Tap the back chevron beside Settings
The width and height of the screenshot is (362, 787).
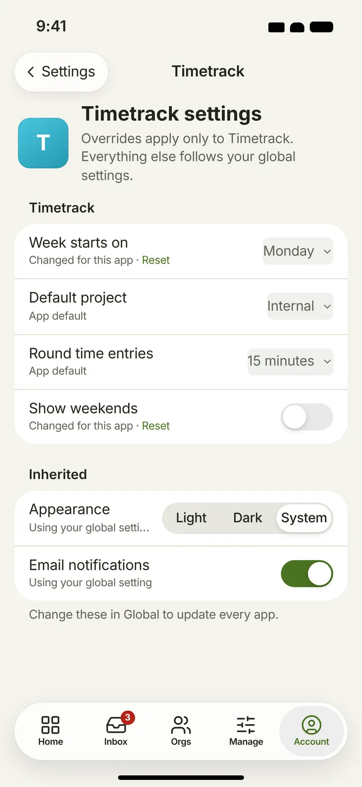(31, 72)
